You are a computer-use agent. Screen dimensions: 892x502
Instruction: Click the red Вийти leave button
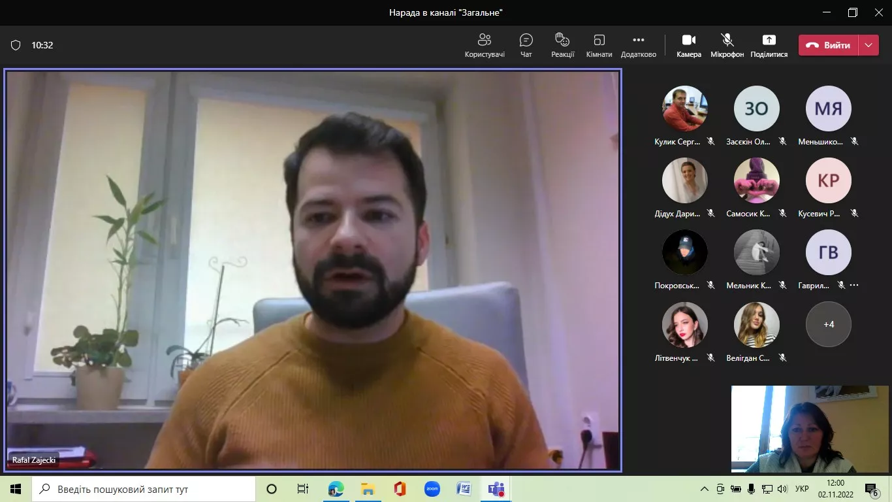coord(828,45)
